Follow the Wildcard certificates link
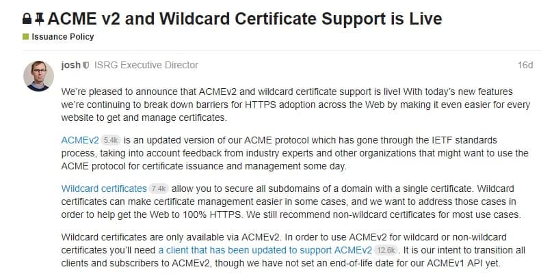 point(104,188)
